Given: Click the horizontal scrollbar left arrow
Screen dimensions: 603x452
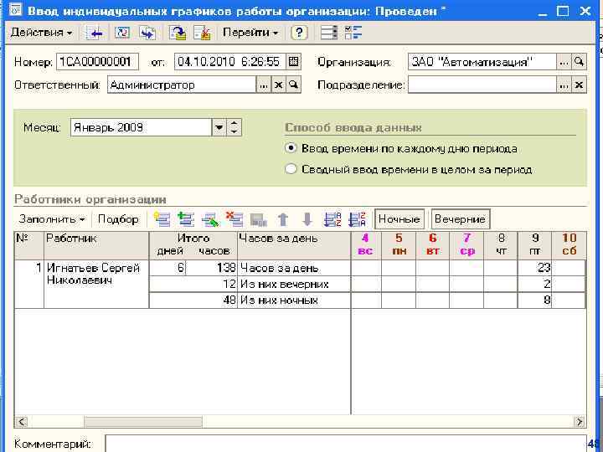Looking at the screenshot, I should (23, 422).
